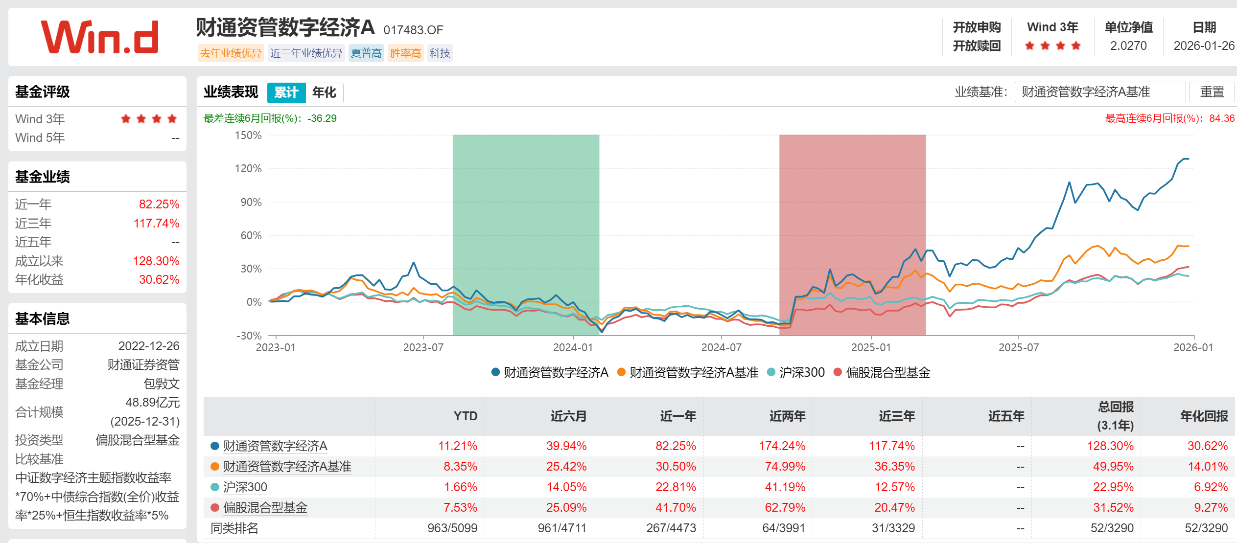Click the blue 财通资管数字经济A legend dot

495,372
